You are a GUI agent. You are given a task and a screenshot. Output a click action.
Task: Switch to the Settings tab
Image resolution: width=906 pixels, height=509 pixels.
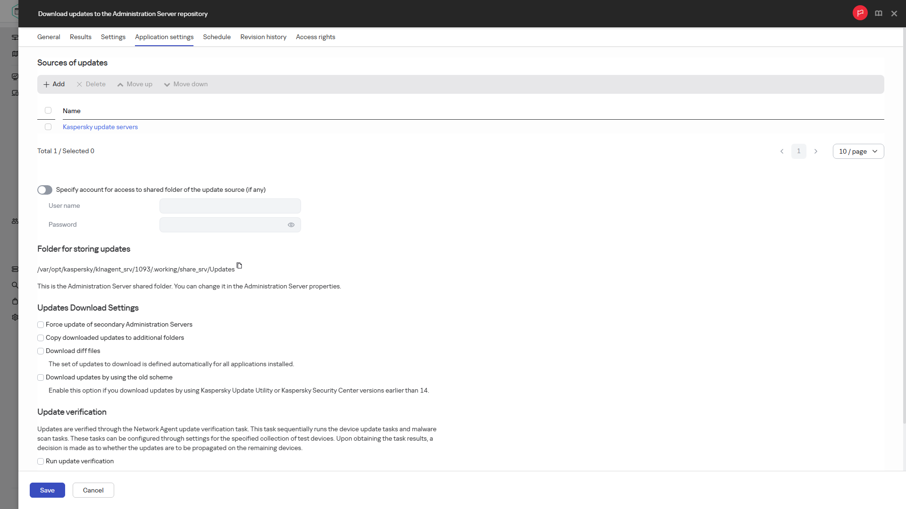point(113,37)
